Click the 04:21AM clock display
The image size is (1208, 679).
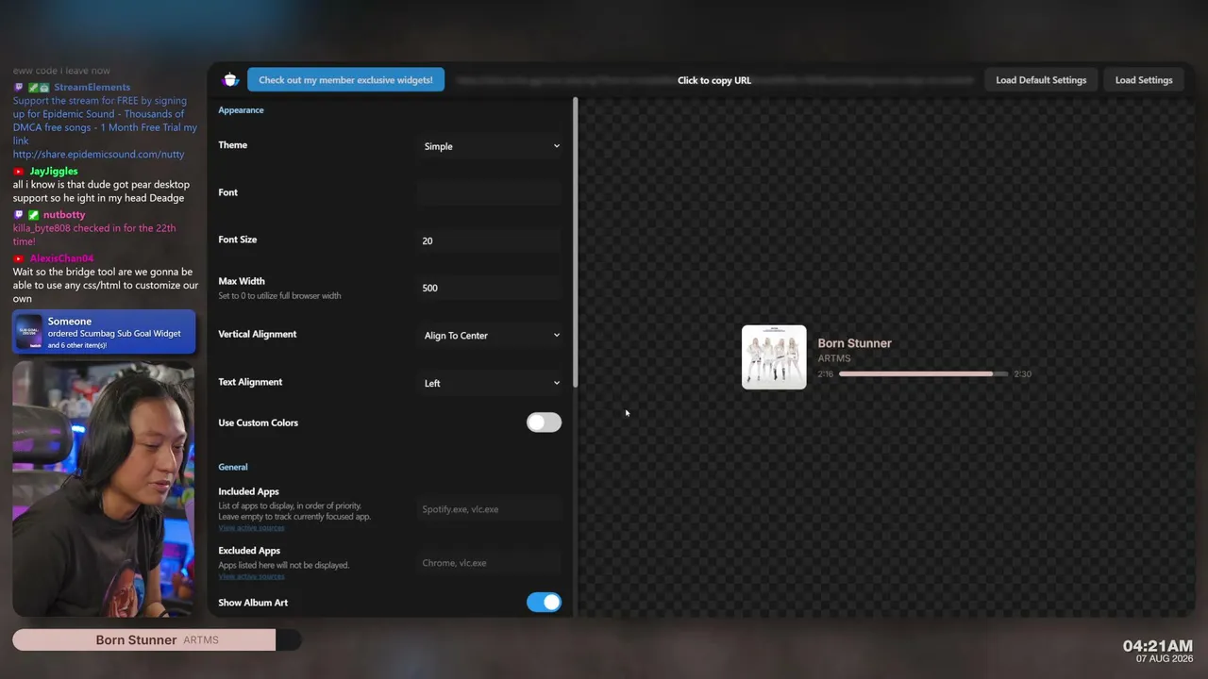click(x=1158, y=646)
